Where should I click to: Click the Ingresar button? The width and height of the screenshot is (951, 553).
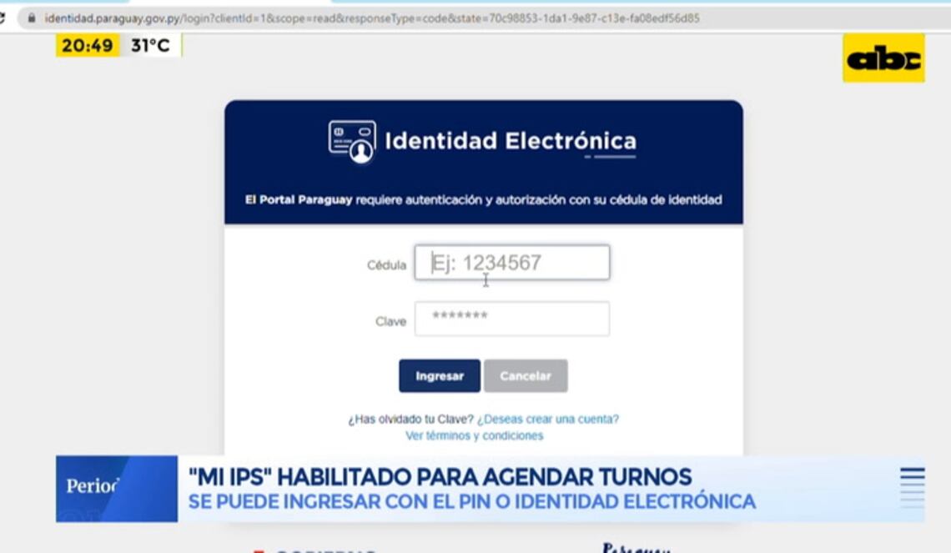pyautogui.click(x=440, y=376)
